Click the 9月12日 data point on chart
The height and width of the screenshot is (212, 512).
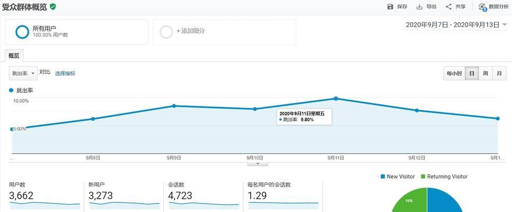tap(417, 110)
